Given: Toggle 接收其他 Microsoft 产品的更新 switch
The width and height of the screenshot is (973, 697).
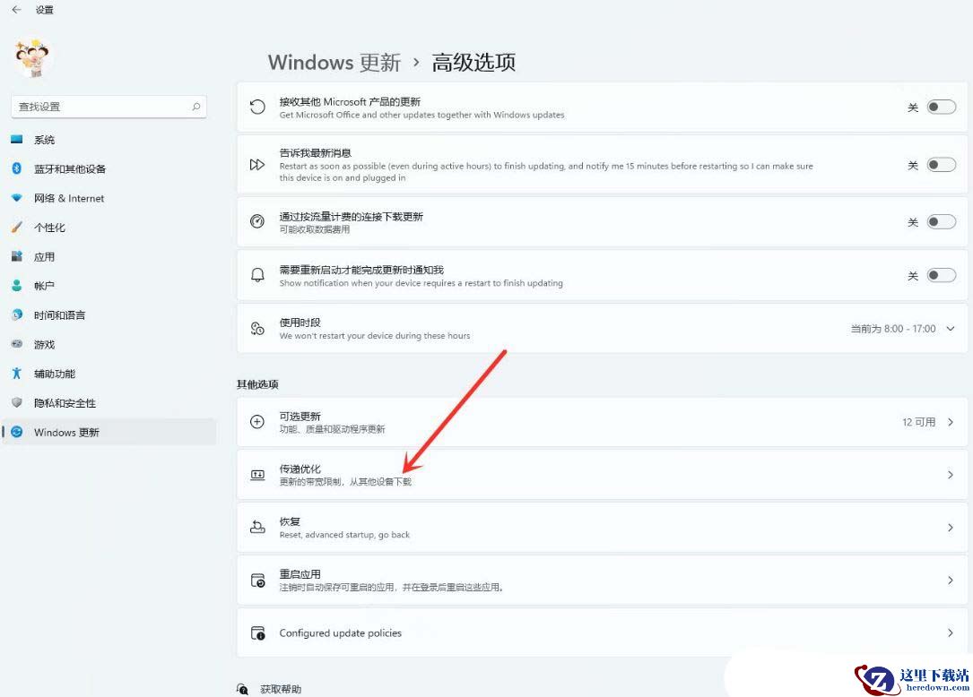Looking at the screenshot, I should pos(942,108).
